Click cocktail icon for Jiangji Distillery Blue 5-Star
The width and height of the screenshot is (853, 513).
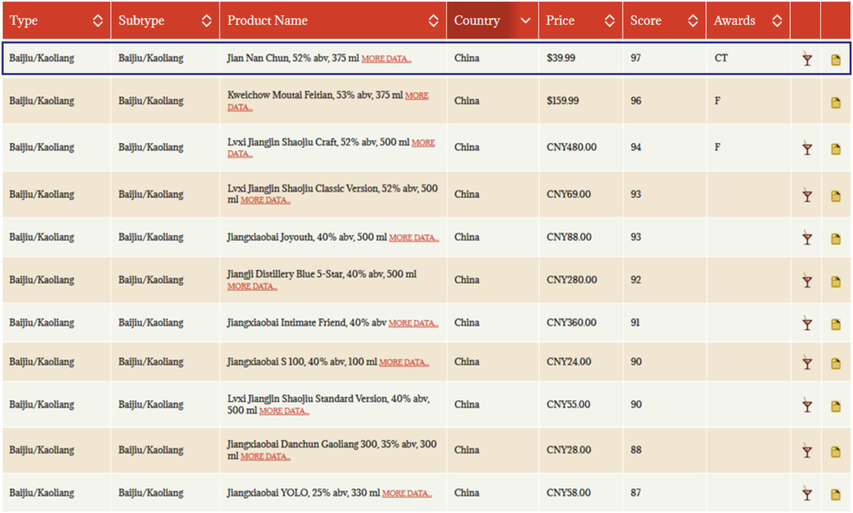pyautogui.click(x=806, y=281)
